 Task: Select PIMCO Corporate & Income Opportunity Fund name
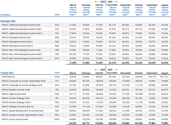click(24, 81)
